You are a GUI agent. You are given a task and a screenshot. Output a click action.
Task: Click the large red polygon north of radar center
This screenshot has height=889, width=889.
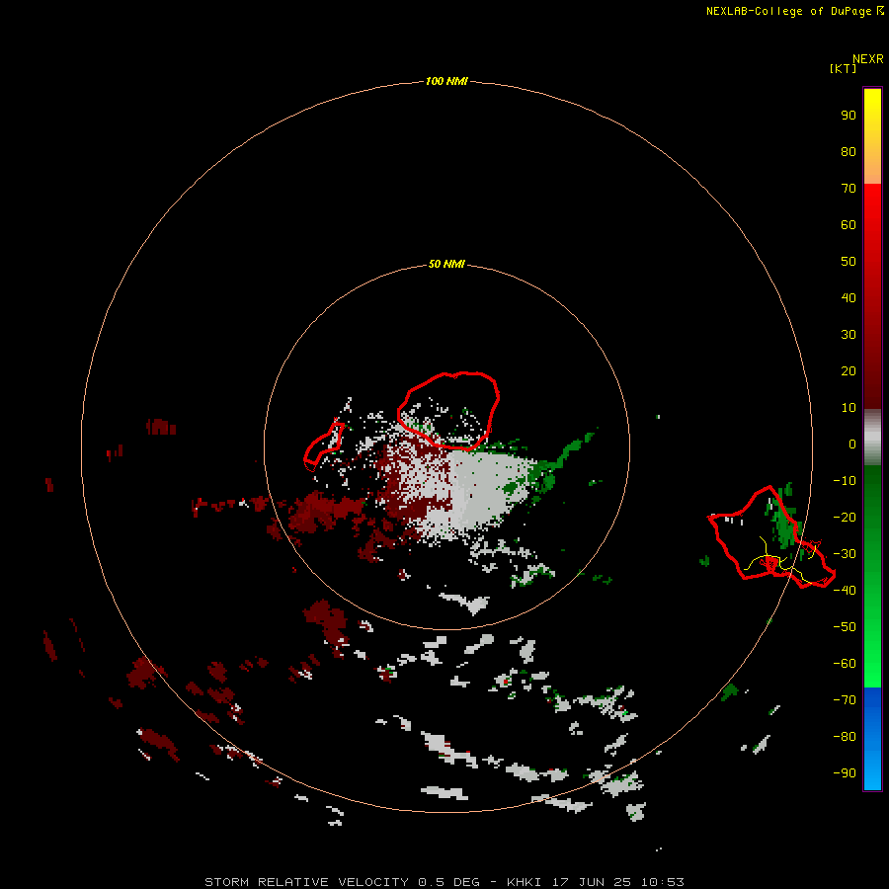447,411
